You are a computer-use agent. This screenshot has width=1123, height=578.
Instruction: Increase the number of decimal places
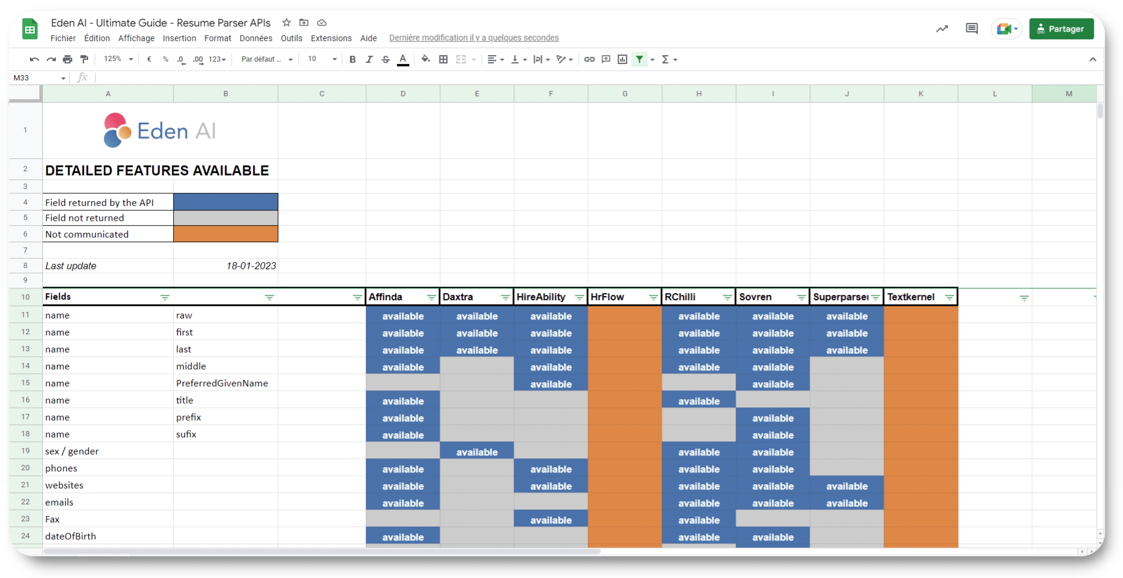click(198, 59)
